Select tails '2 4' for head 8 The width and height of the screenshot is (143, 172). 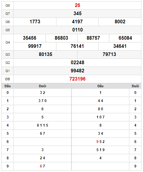pyautogui.click(x=42, y=158)
